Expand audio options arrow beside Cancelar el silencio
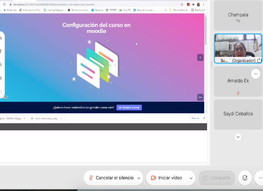 click(x=139, y=178)
